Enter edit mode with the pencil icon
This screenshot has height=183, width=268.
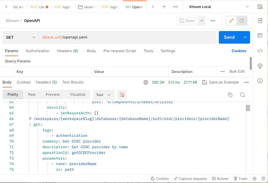click(231, 21)
